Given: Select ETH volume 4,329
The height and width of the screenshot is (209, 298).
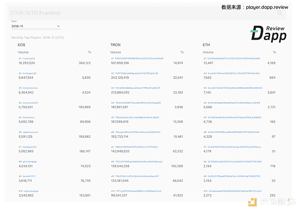Looking at the screenshot, I should pos(208,136).
